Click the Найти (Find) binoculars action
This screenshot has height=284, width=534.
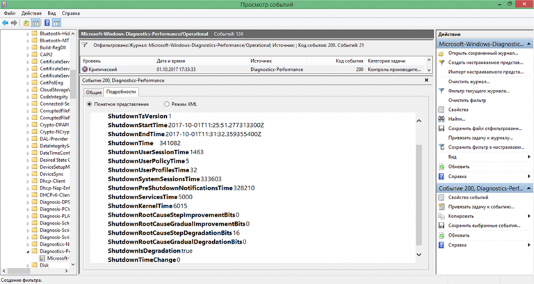(x=458, y=119)
